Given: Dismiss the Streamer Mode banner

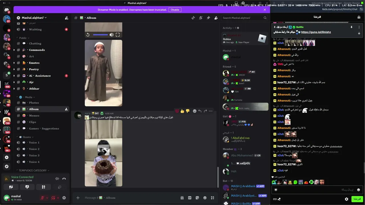Looking at the screenshot, I should [x=265, y=10].
